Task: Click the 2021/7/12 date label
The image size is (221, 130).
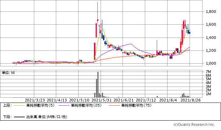Action: (146, 100)
